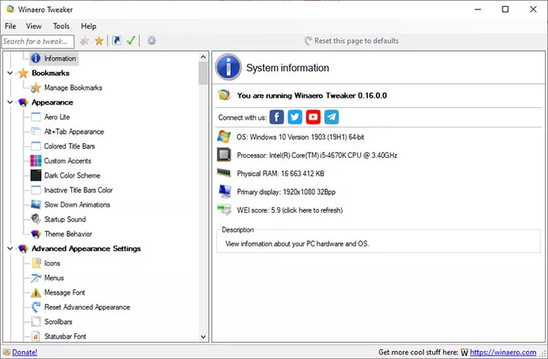Open the File menu
Viewport: 548px width, 359px height.
[10, 26]
